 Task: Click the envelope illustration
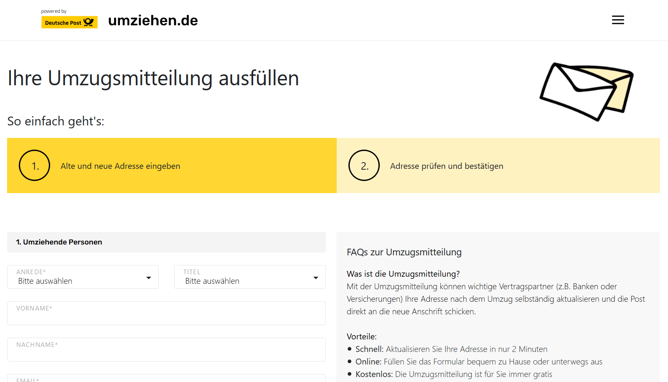[587, 92]
